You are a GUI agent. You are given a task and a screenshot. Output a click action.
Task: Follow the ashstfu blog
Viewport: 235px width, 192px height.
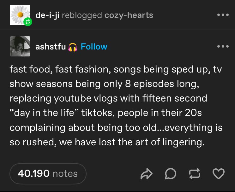click(x=94, y=47)
